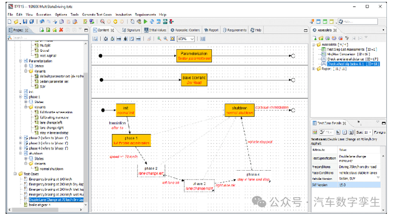The height and width of the screenshot is (218, 393).
Task: Open the 100% zoom level dropdown
Action: [186, 39]
